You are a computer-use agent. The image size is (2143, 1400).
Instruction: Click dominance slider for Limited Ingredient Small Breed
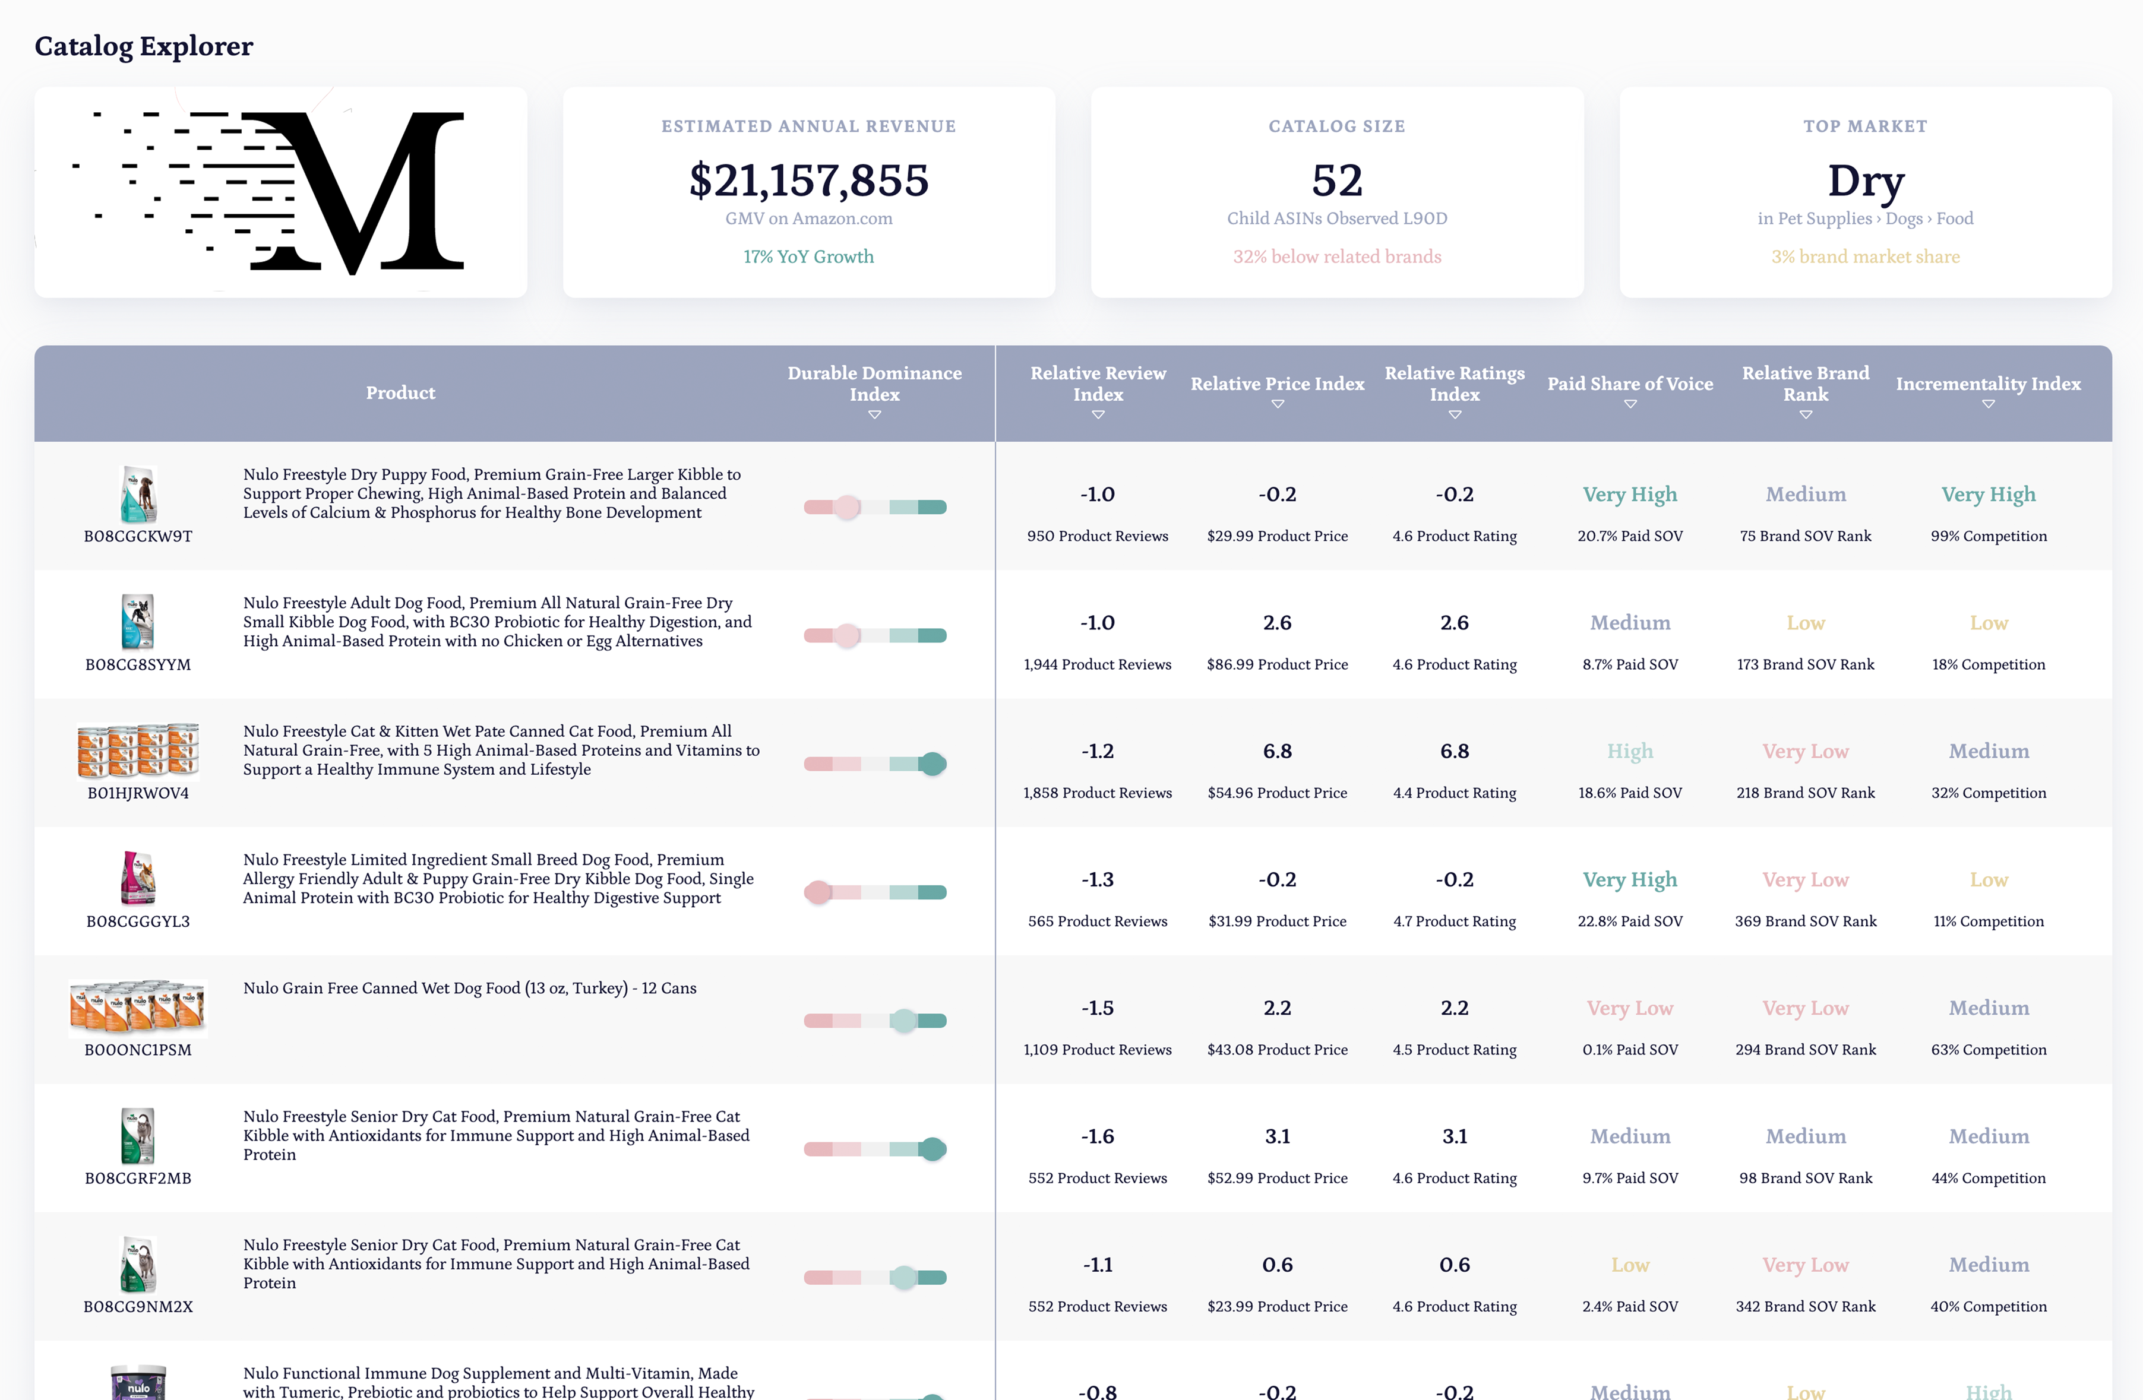point(874,892)
